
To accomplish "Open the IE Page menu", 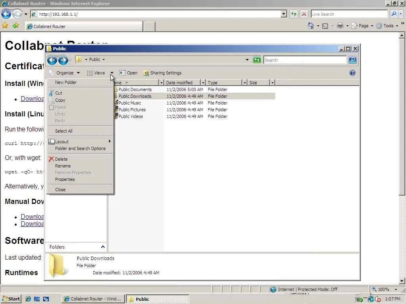I will (x=362, y=26).
